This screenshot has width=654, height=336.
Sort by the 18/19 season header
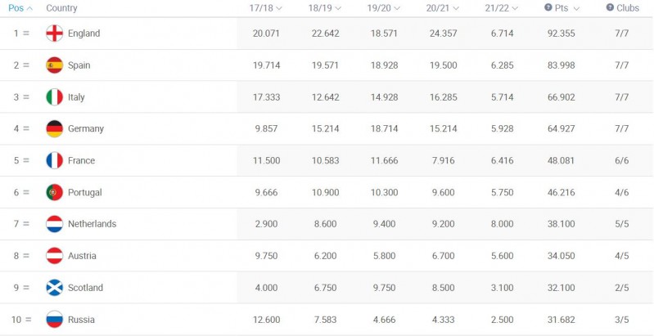click(324, 8)
